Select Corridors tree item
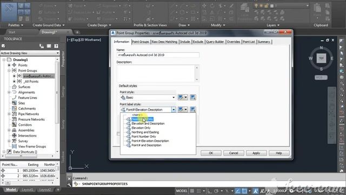Screen dimensions: 346x195 pos(25,125)
